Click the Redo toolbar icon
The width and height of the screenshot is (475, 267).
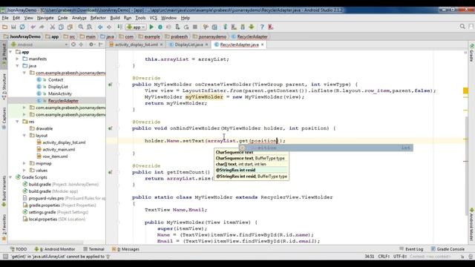point(42,27)
